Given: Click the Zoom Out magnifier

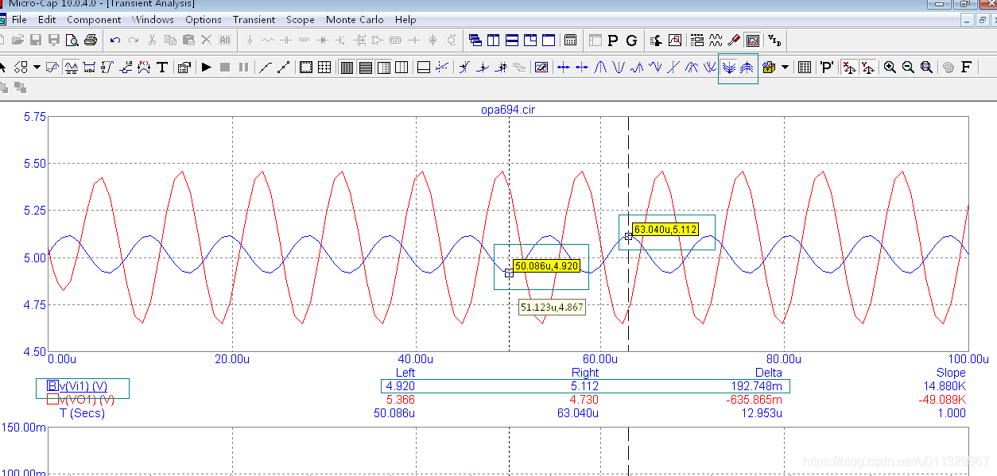Looking at the screenshot, I should (908, 68).
